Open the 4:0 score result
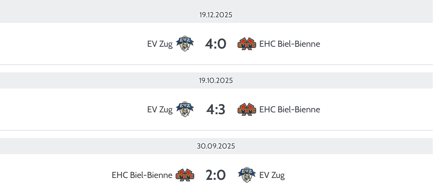433x195 pixels. 216,44
